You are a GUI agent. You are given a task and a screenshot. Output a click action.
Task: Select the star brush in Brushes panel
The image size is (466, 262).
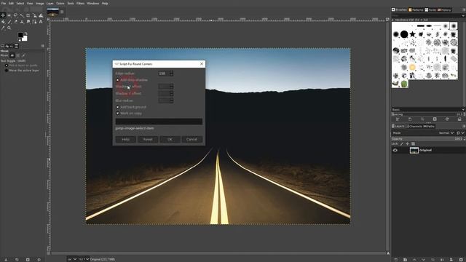click(412, 34)
